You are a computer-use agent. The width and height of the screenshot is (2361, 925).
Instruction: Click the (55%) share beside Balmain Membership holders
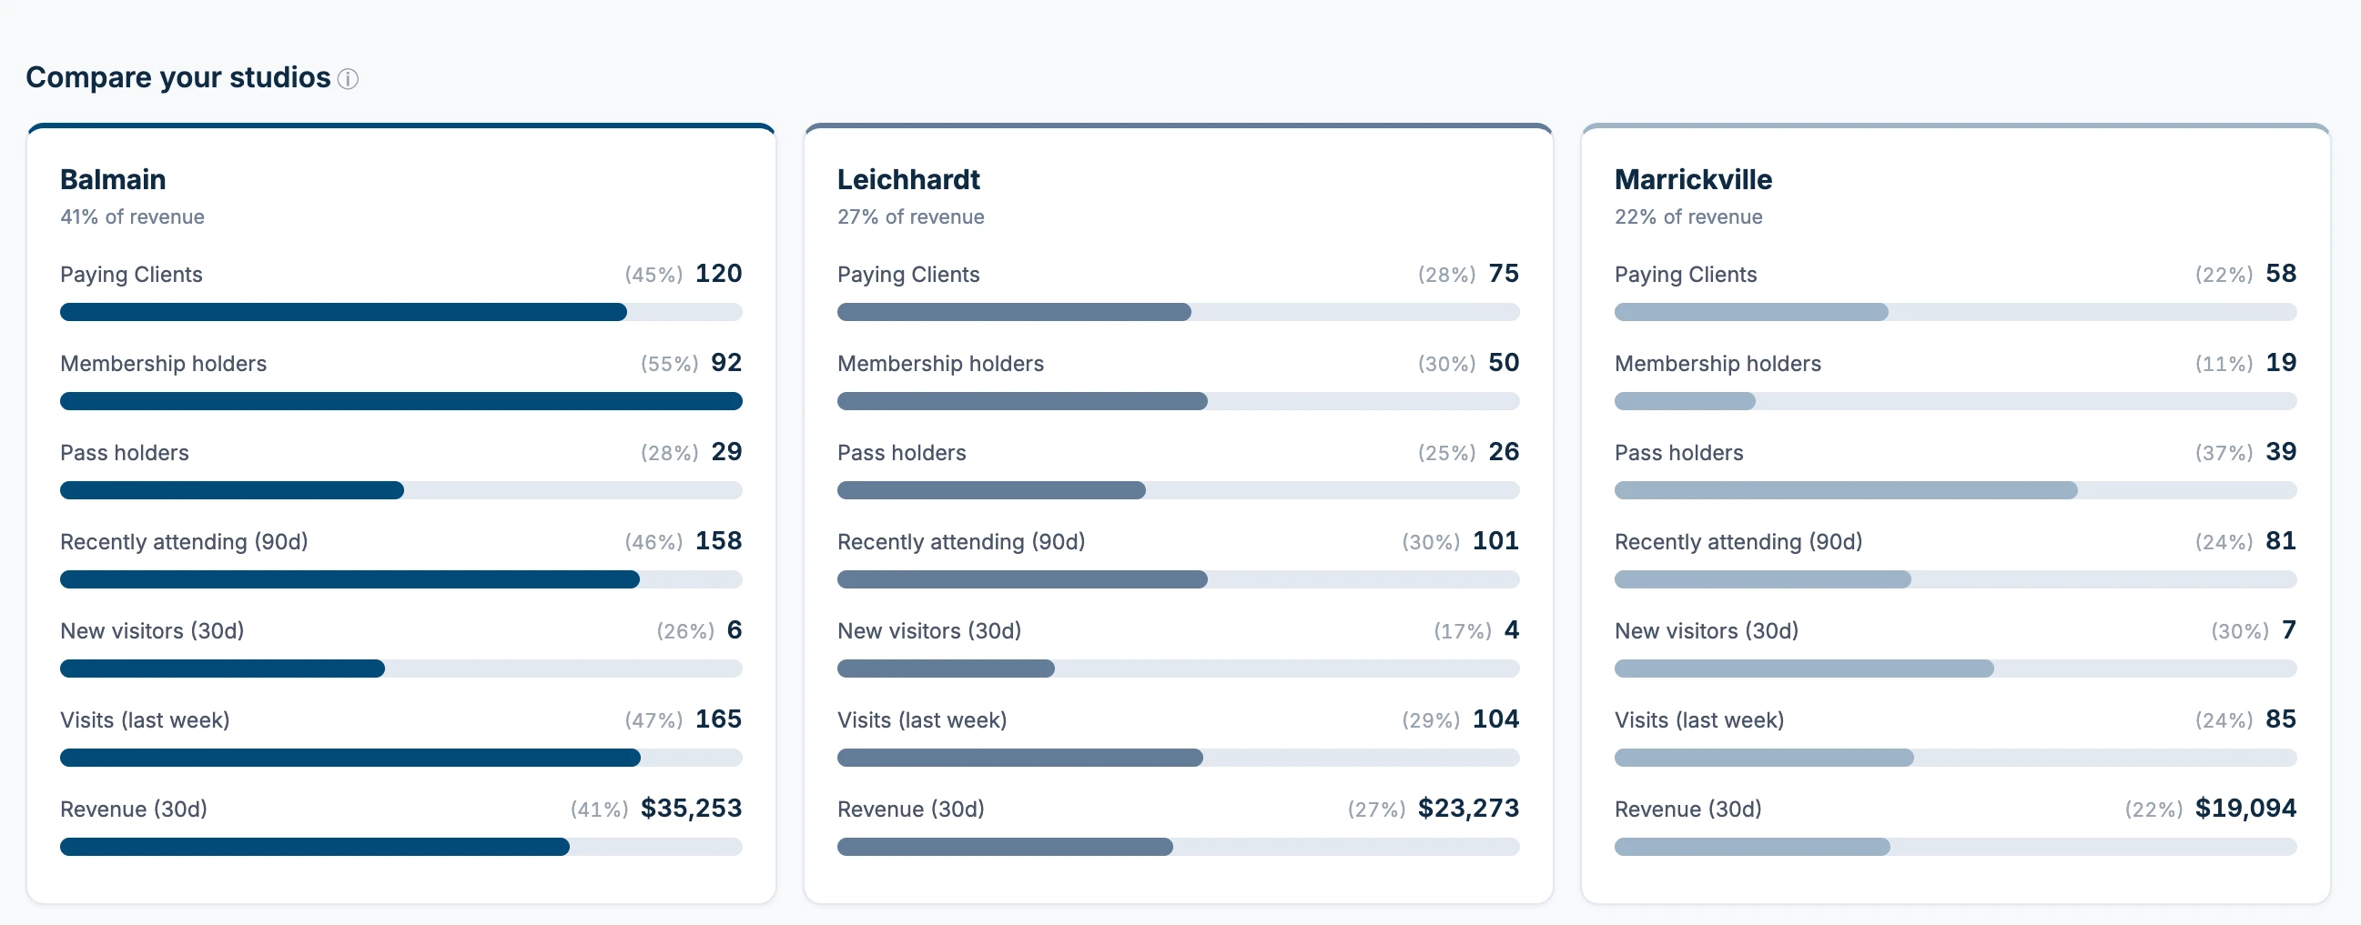pyautogui.click(x=669, y=364)
